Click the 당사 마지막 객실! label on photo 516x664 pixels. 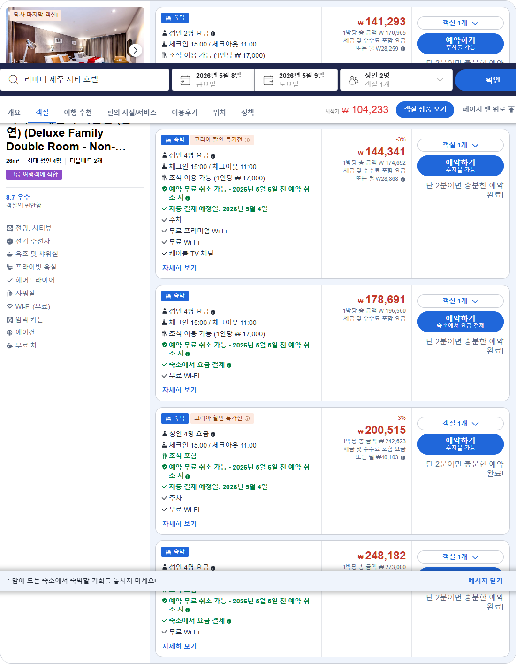(36, 15)
